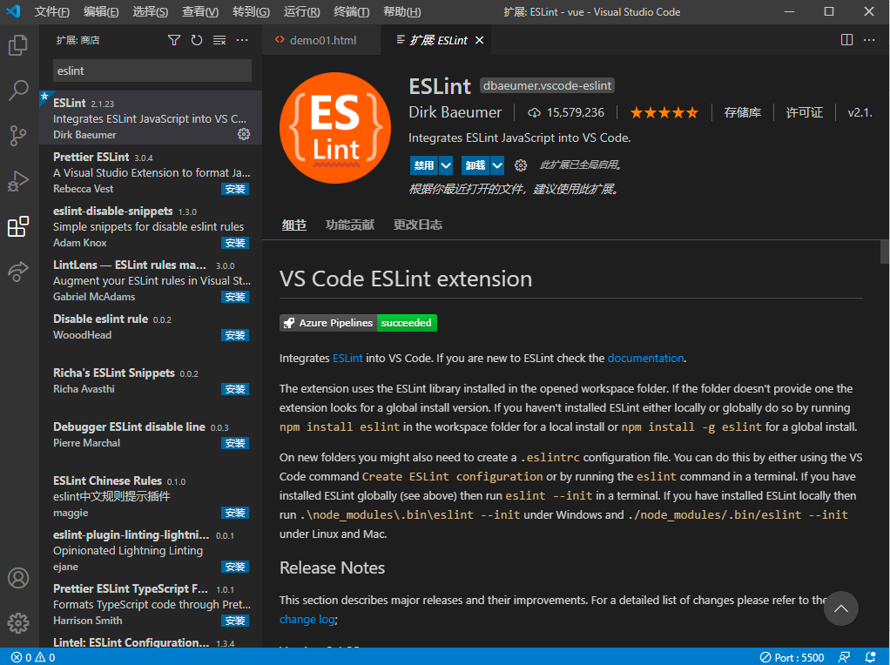Select the 功能贡献 tab
The width and height of the screenshot is (890, 665).
click(x=350, y=225)
